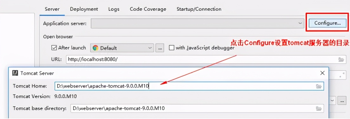Click Chrome icon in Default browser selector

(95, 48)
